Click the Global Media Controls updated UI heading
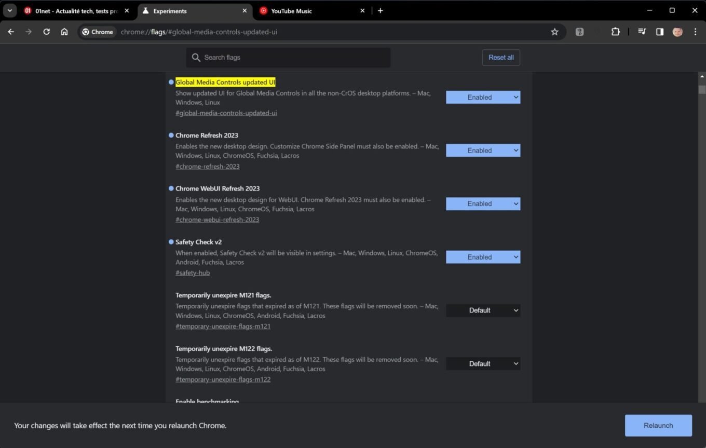 tap(225, 82)
